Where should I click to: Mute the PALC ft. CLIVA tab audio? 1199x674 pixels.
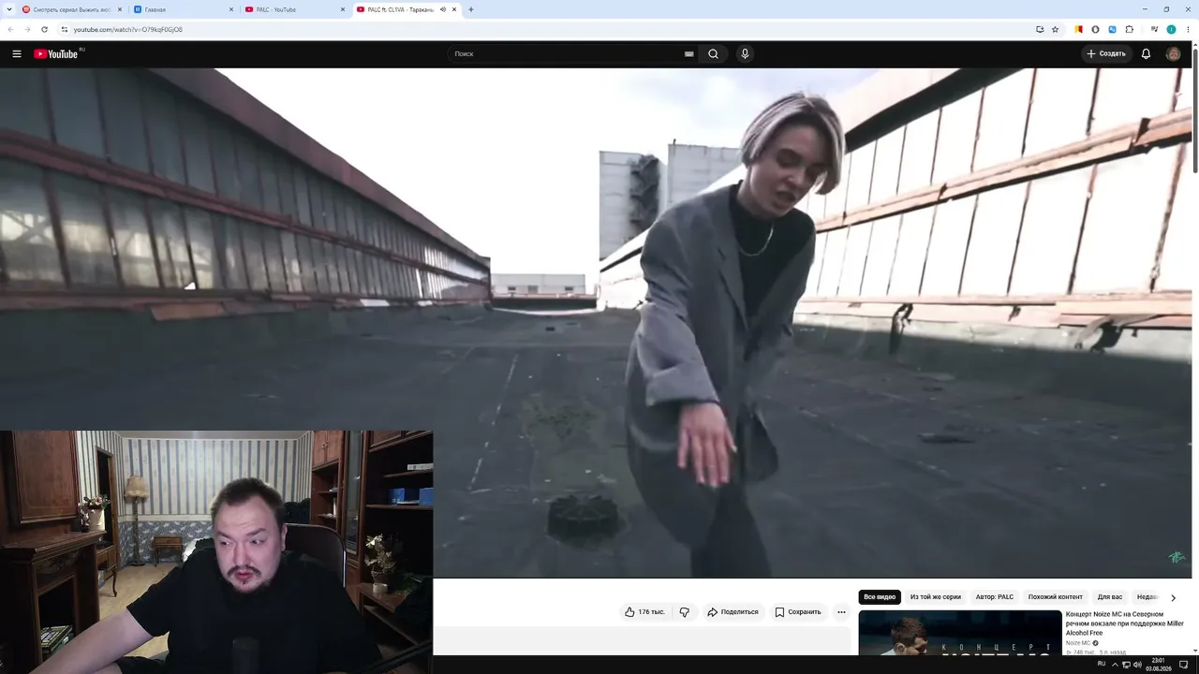442,9
